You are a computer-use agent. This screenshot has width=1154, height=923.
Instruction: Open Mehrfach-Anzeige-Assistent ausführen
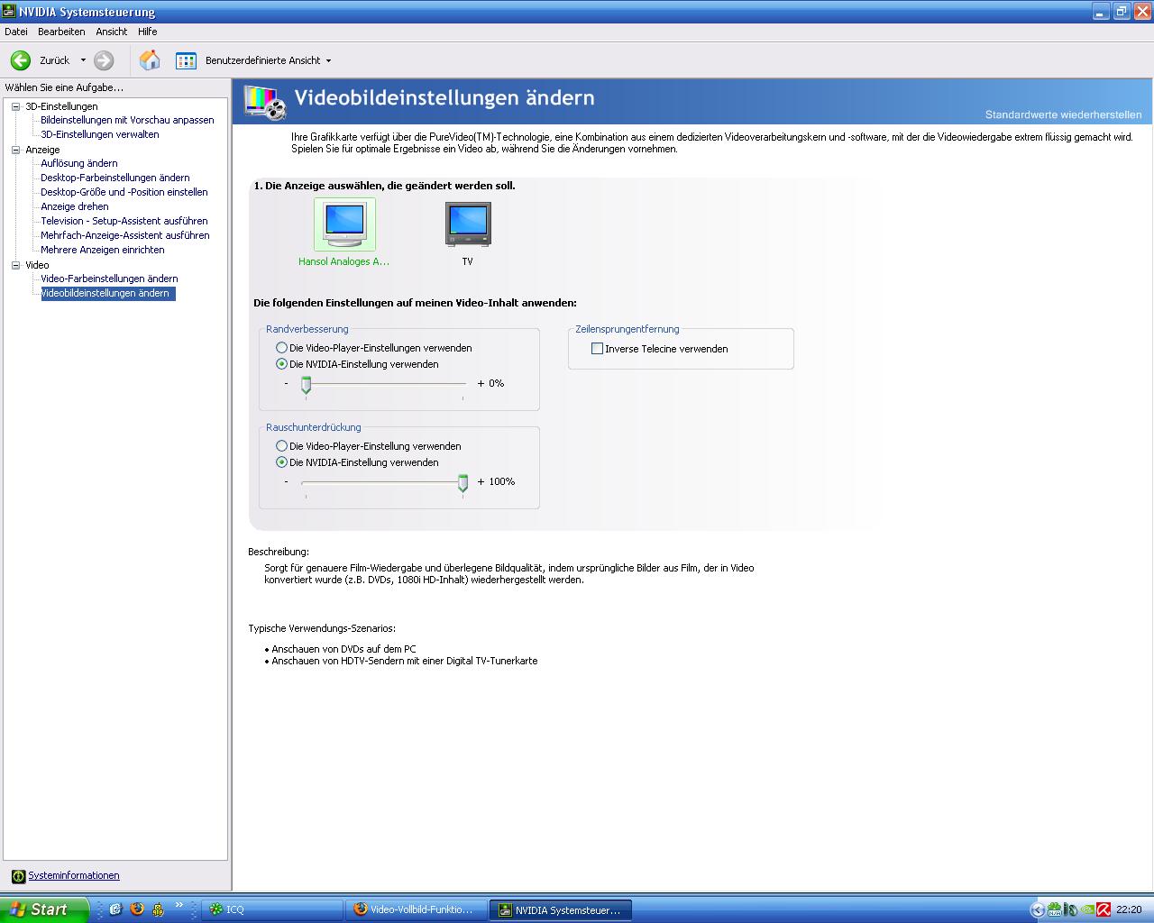pos(125,235)
